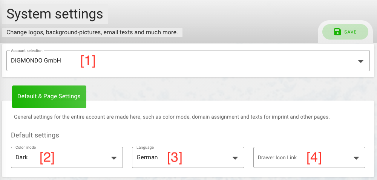Click the German value in Language
Viewport: 377px width, 180px height.
[x=147, y=157]
